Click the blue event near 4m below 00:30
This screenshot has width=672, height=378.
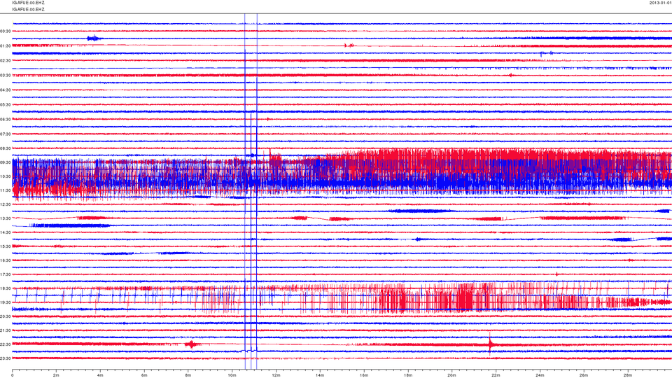pos(93,38)
